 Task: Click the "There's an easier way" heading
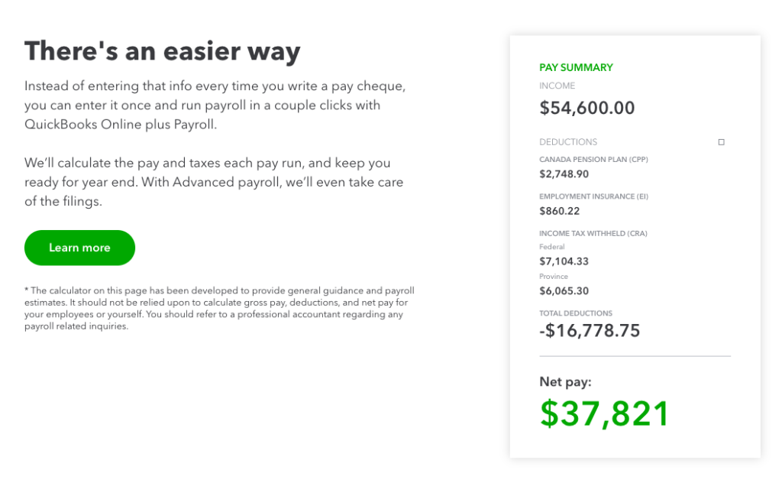pos(162,51)
